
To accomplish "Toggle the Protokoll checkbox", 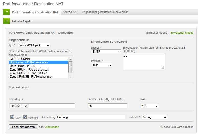I will [25, 117].
